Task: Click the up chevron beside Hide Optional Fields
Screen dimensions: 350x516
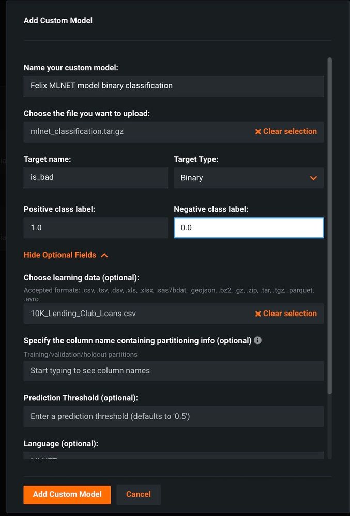Action: [x=104, y=255]
